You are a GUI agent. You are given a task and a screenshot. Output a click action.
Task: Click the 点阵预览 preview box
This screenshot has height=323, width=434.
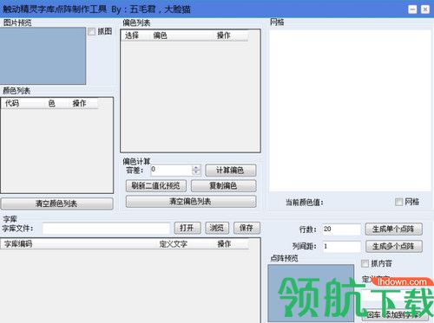[x=311, y=293]
